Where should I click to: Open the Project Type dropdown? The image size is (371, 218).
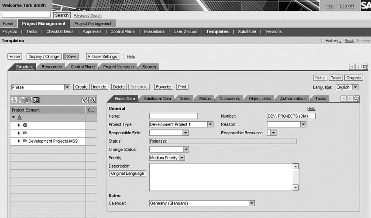pos(210,124)
